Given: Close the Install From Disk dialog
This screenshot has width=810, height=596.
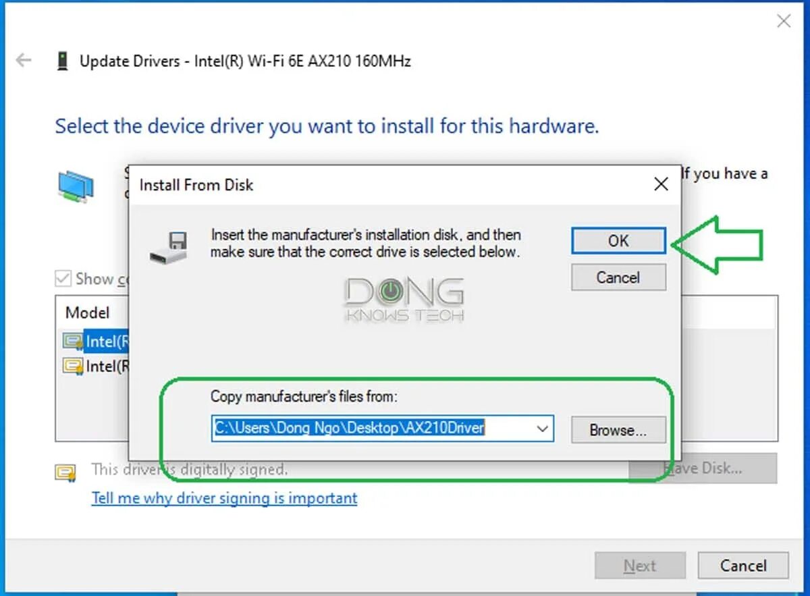Looking at the screenshot, I should click(661, 184).
